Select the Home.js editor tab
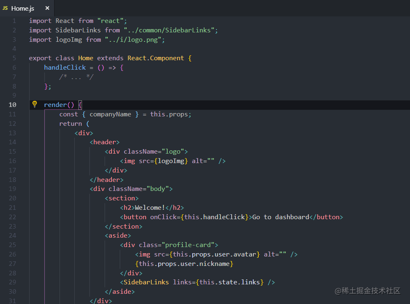410x304 pixels. [23, 8]
